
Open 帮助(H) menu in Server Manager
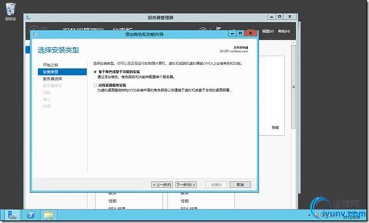(284, 31)
